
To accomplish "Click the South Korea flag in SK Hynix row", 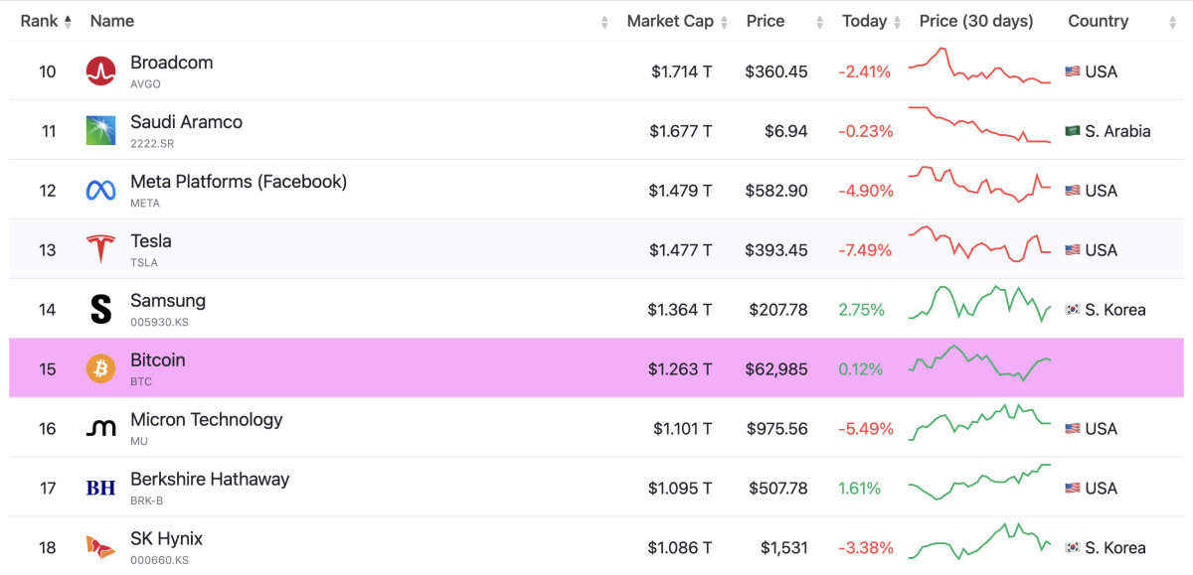I will click(x=1073, y=548).
